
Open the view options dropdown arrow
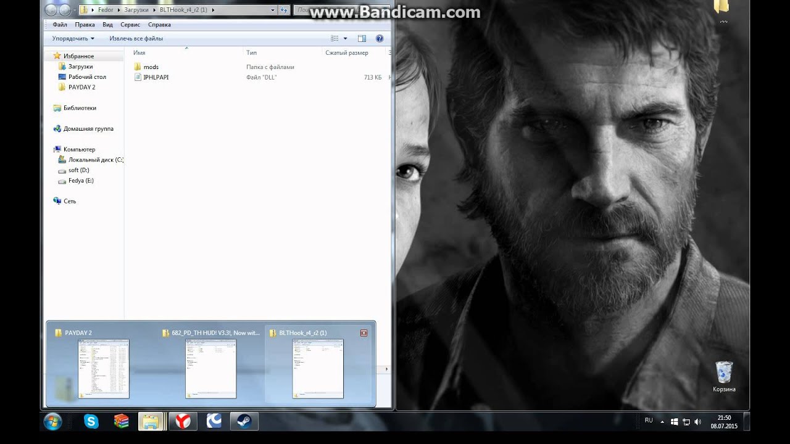(x=345, y=38)
